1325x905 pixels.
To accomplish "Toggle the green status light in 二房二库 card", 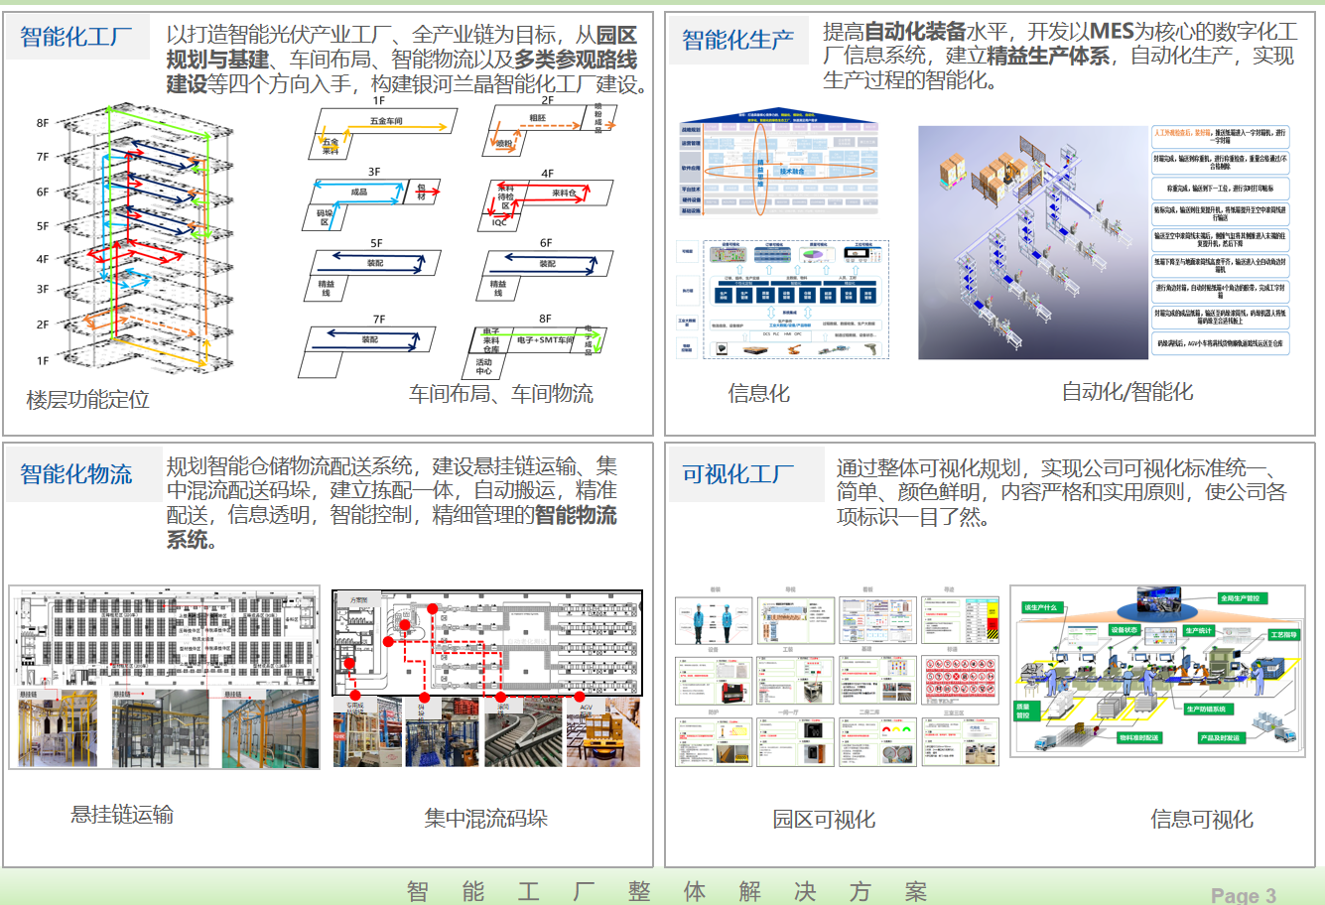I will click(x=906, y=729).
